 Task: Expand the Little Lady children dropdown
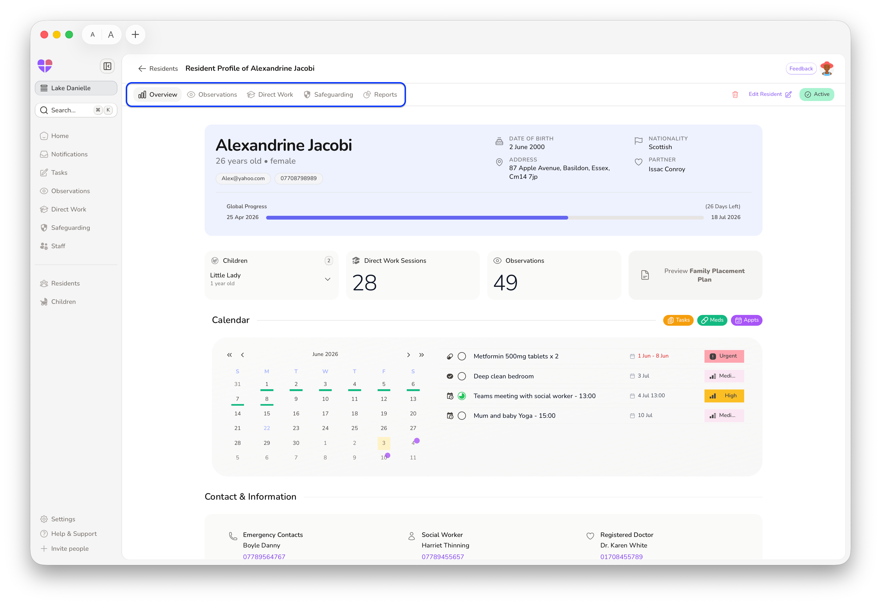(x=327, y=279)
